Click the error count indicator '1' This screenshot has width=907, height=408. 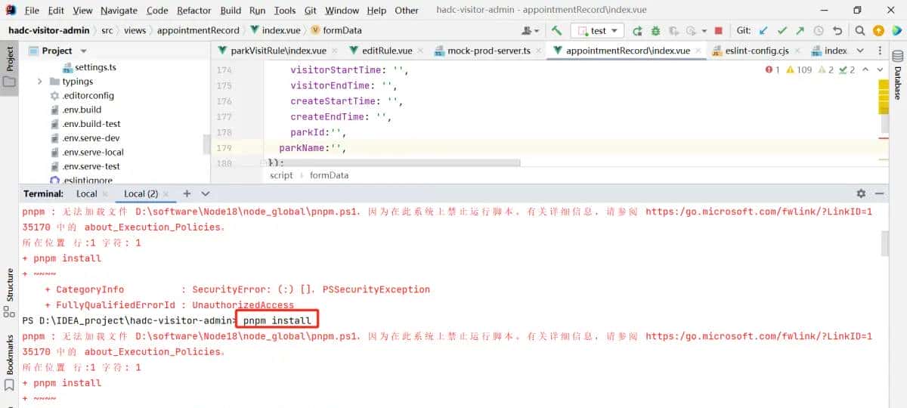click(x=772, y=70)
